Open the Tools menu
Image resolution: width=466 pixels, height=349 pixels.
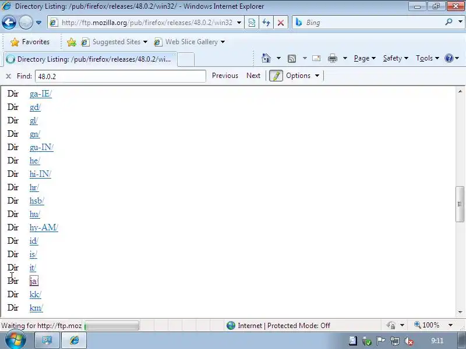pos(428,58)
